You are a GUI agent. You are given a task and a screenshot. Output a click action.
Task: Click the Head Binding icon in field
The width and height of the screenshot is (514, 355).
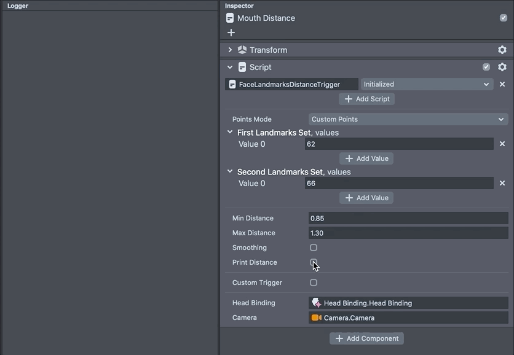316,303
